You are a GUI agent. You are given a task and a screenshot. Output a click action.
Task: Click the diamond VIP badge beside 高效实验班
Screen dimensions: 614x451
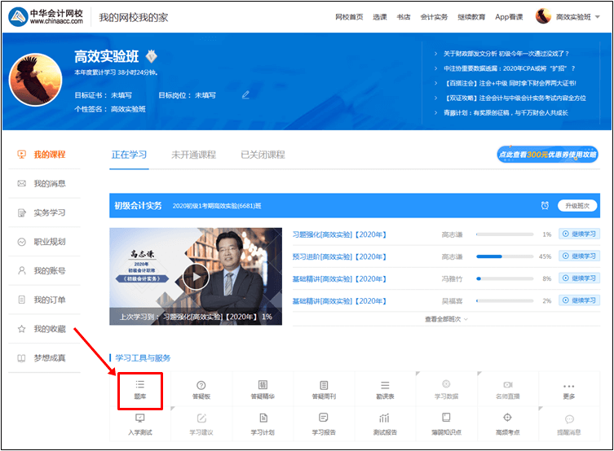click(x=152, y=57)
